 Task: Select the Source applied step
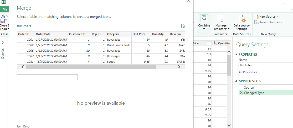[x=266, y=88]
